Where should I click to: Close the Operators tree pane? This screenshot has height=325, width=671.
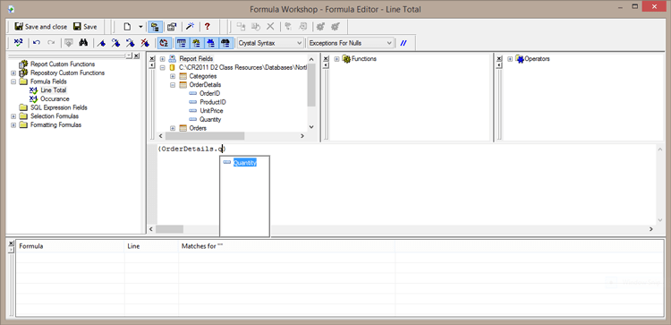pyautogui.click(x=499, y=59)
